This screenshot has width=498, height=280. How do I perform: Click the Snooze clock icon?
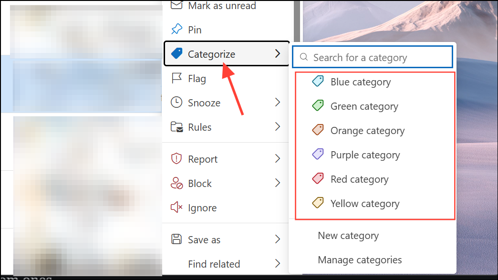[176, 103]
